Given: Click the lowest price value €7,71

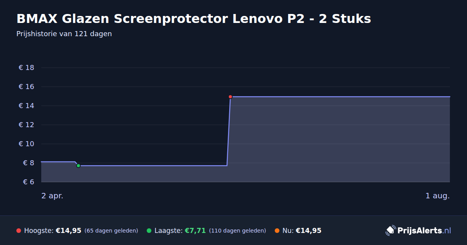Looking at the screenshot, I should click(195, 231).
